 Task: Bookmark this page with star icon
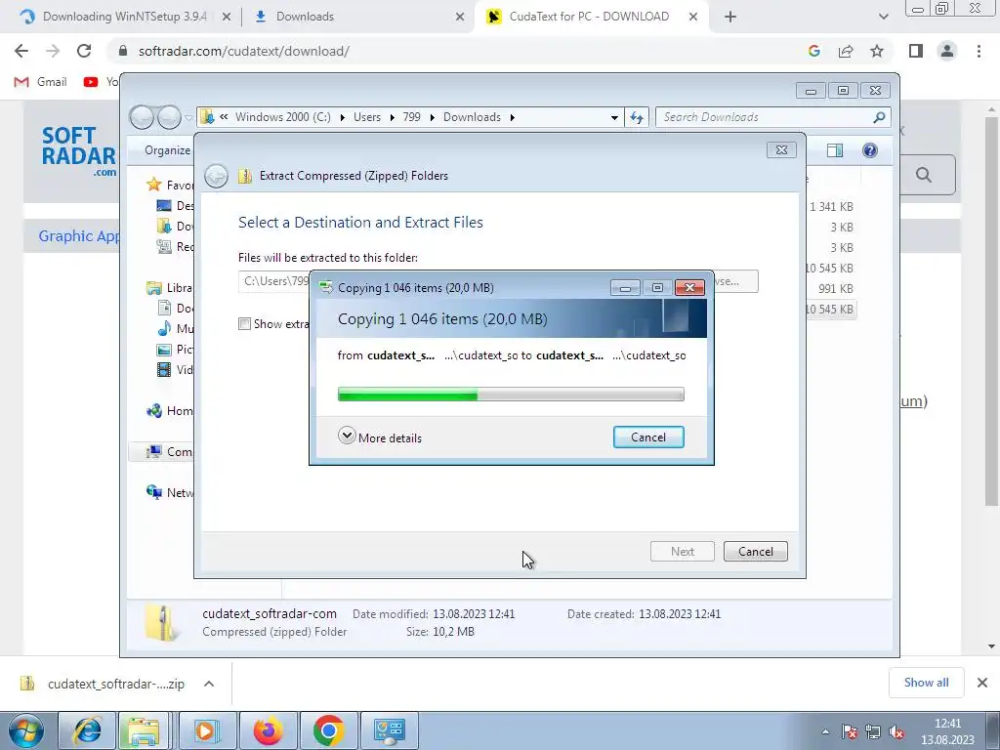pyautogui.click(x=877, y=51)
